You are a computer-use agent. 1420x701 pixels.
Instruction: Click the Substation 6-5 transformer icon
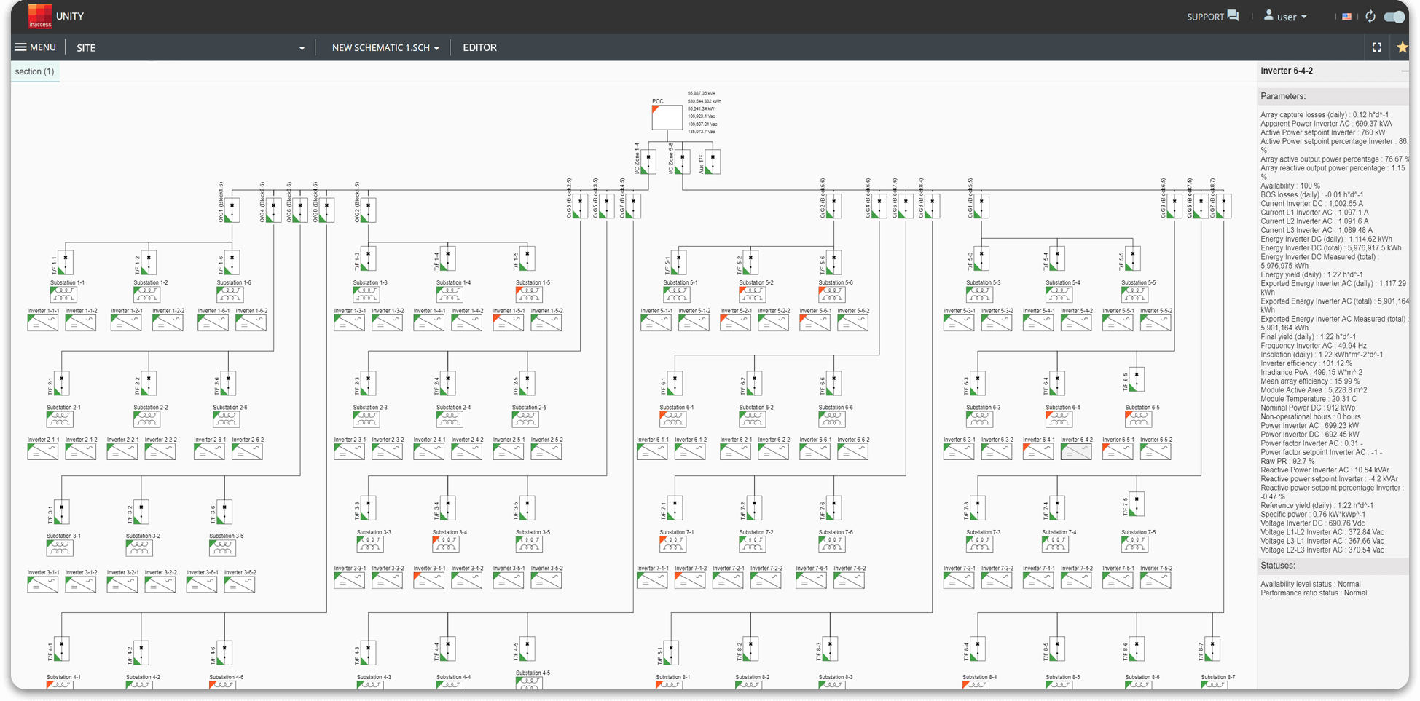1137,420
